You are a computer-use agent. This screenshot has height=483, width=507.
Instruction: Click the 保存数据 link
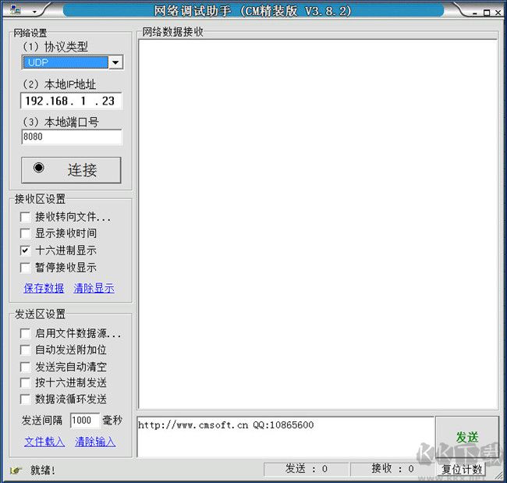[44, 288]
